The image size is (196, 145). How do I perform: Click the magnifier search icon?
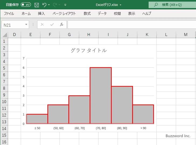pos(156,5)
